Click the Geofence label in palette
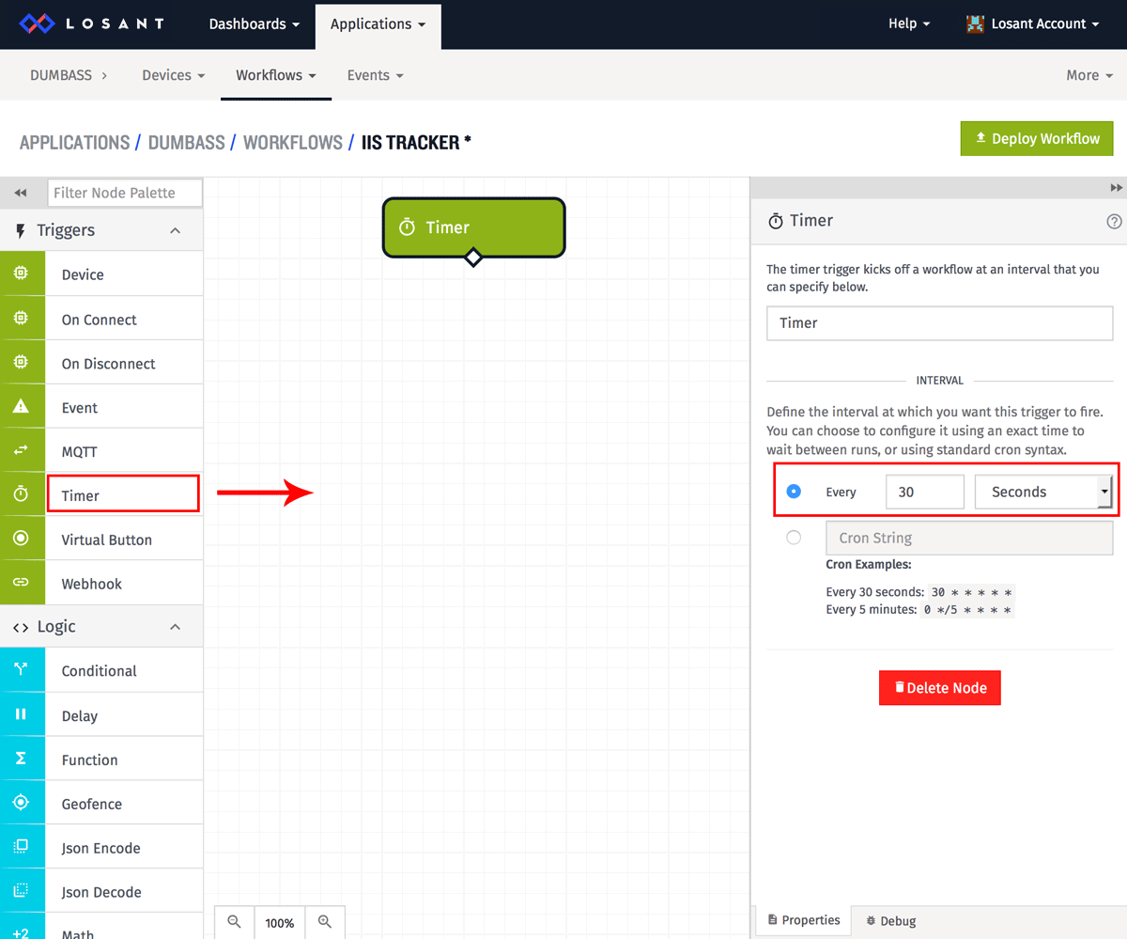The height and width of the screenshot is (939, 1127). (92, 804)
